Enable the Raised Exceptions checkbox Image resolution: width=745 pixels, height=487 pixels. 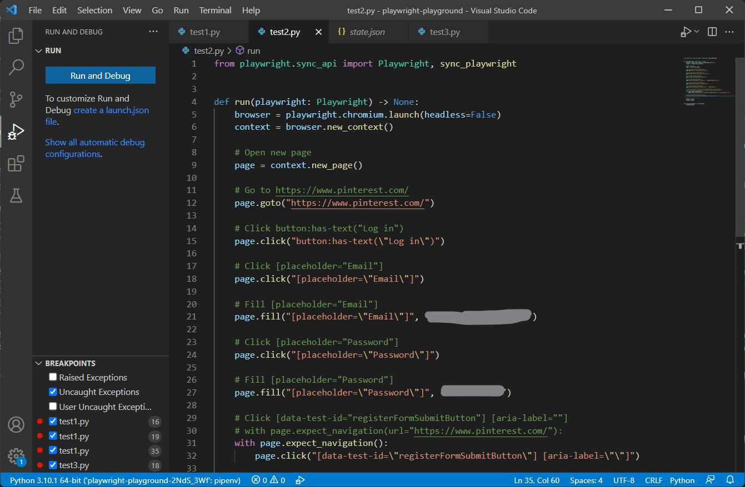[53, 377]
